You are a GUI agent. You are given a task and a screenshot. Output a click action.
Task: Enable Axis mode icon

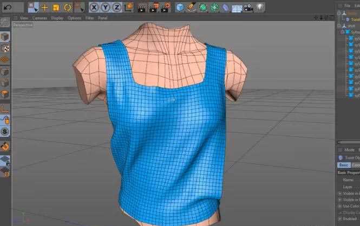[5, 109]
